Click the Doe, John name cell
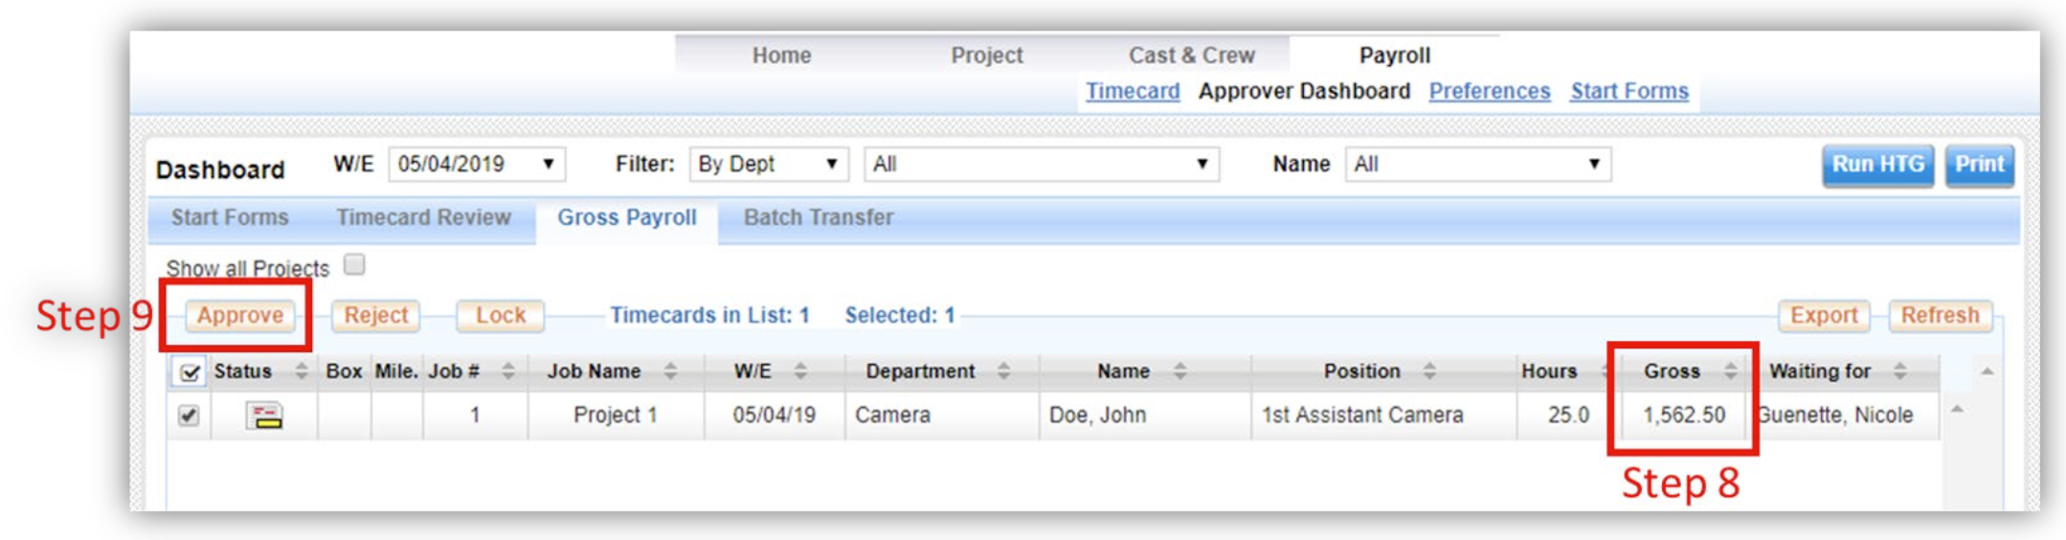Viewport: 2066px width, 540px height. point(1145,415)
